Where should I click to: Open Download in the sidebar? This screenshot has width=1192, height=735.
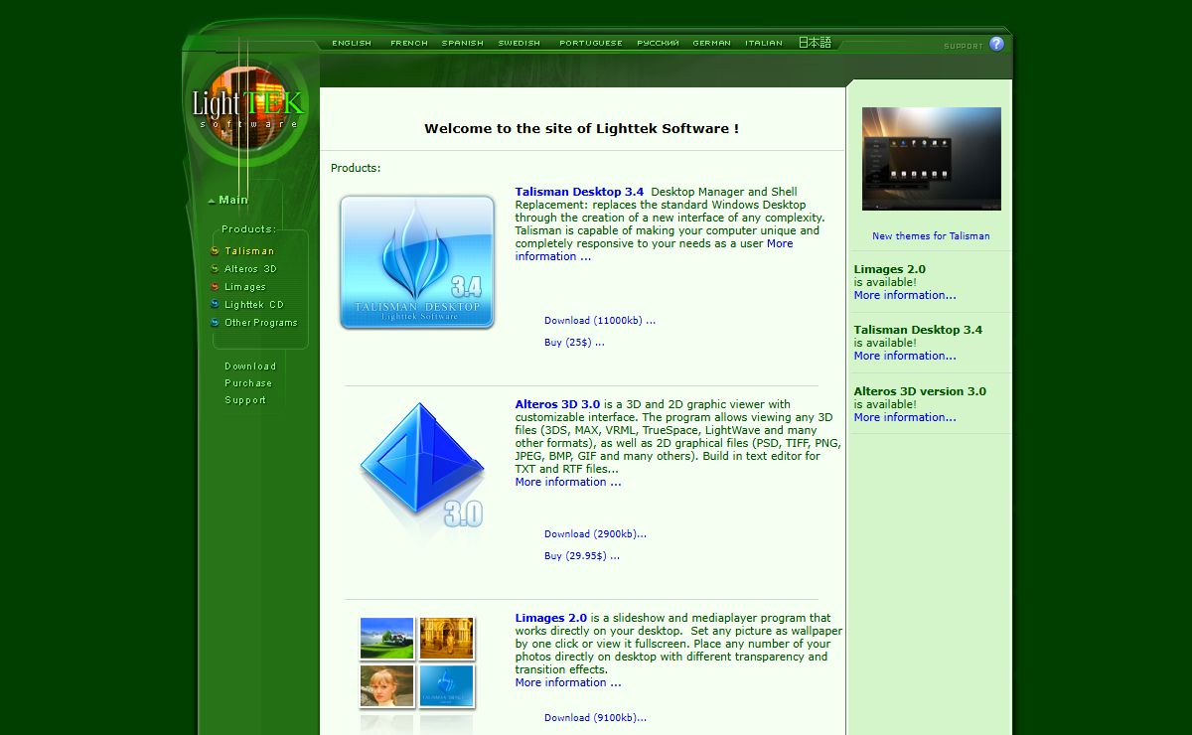[x=250, y=367]
